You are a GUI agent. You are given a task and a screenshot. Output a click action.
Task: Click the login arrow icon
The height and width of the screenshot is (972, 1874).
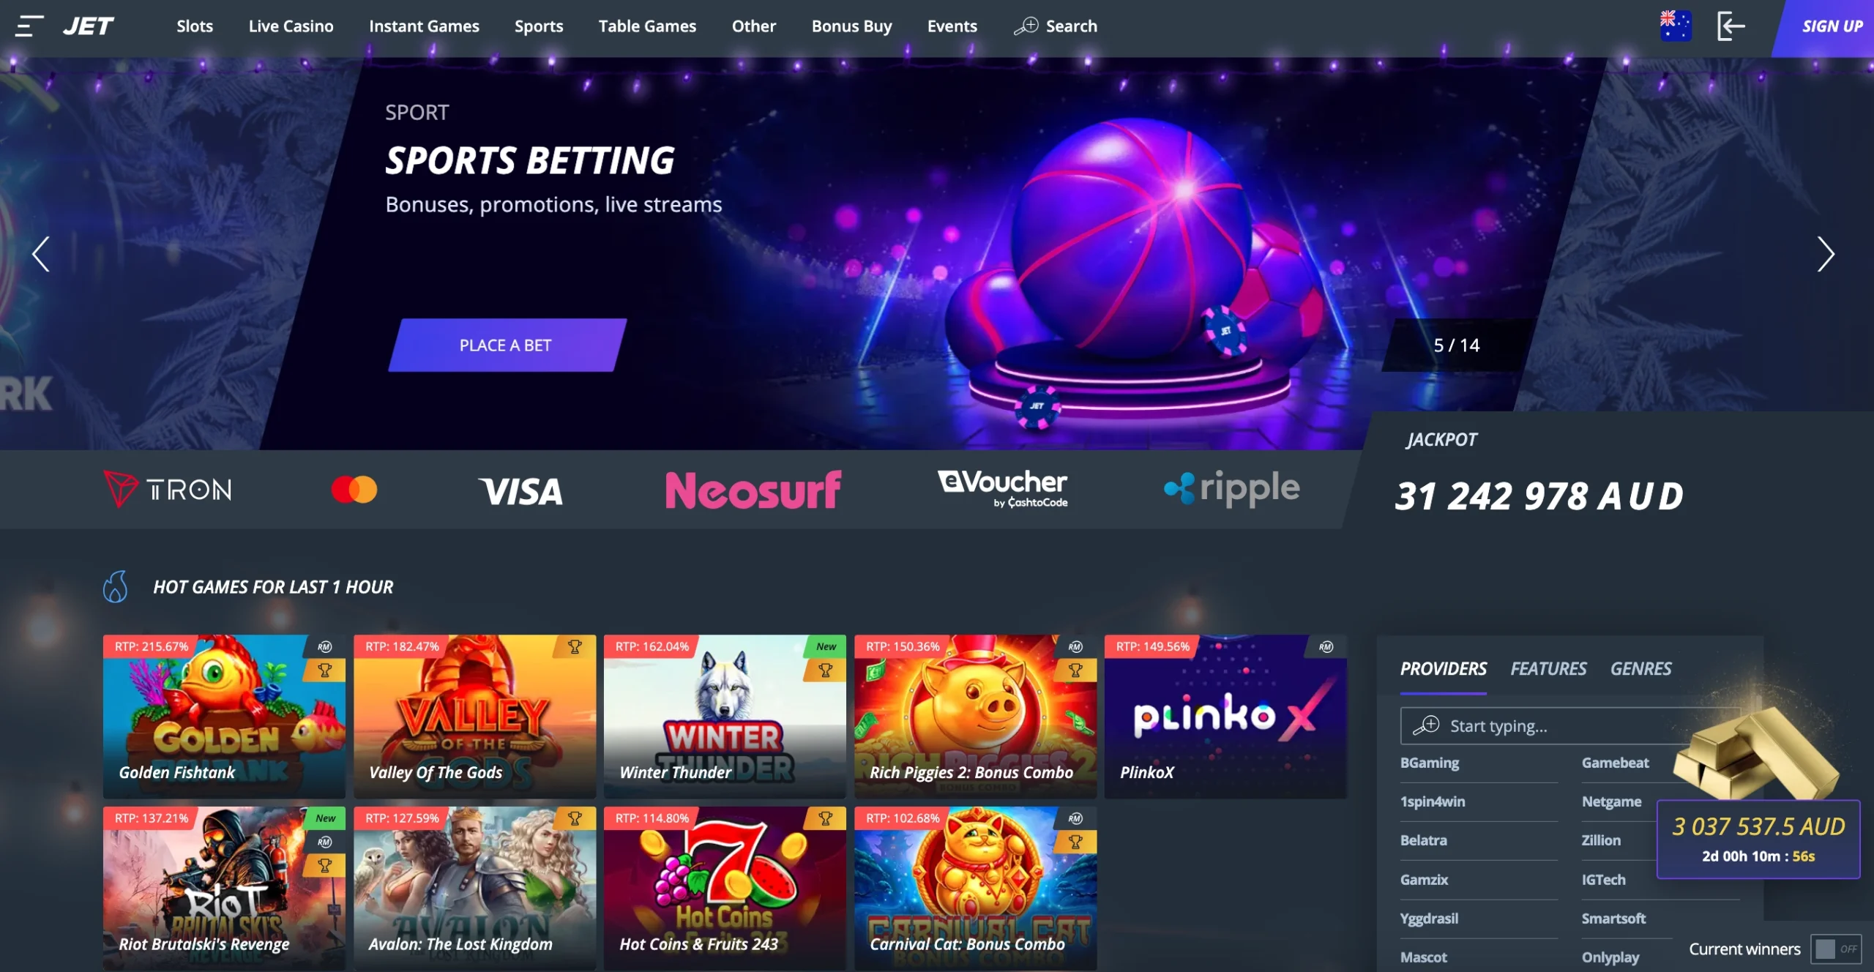[x=1731, y=26]
